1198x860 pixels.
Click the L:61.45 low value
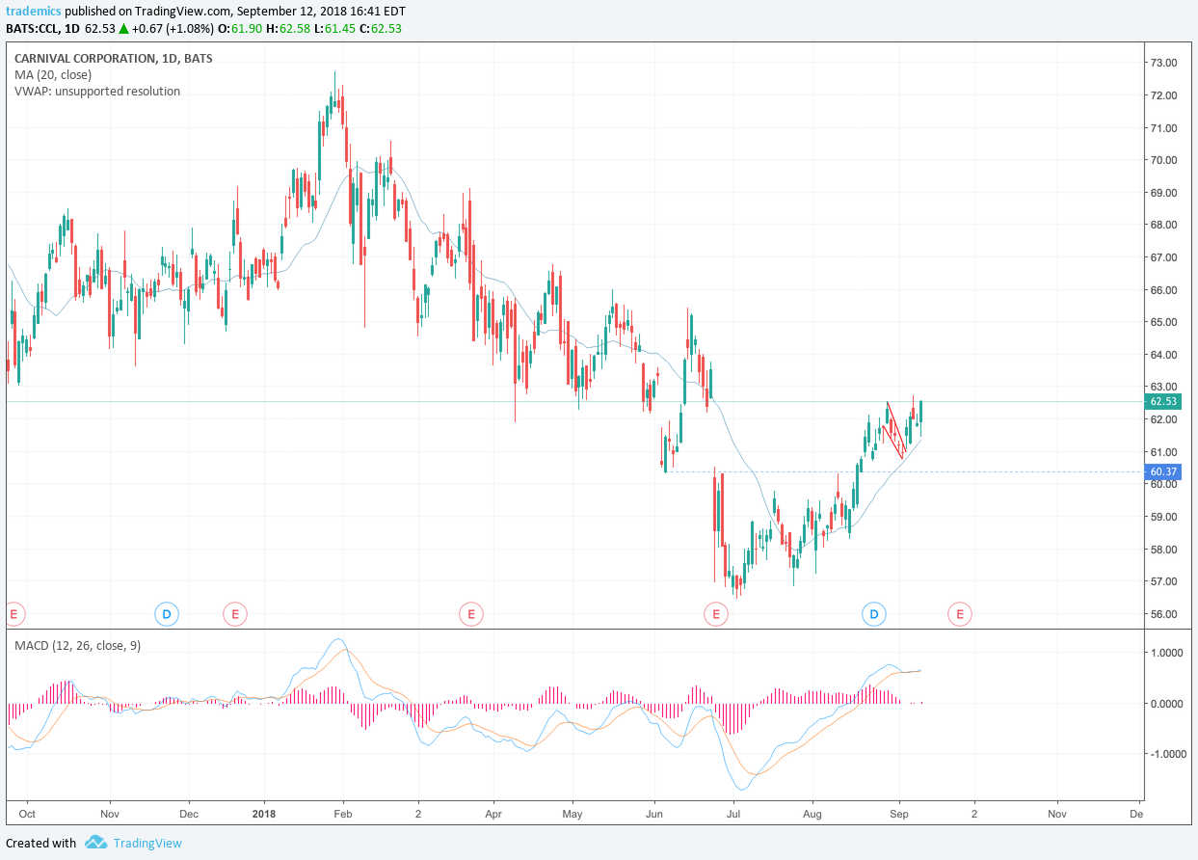tap(334, 28)
